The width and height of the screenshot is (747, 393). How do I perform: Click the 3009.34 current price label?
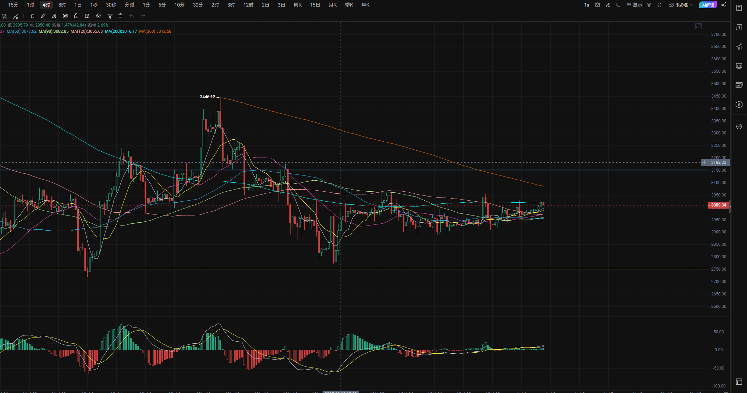pyautogui.click(x=718, y=205)
